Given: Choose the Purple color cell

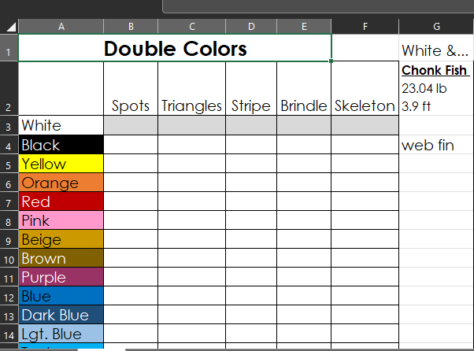Looking at the screenshot, I should [61, 278].
